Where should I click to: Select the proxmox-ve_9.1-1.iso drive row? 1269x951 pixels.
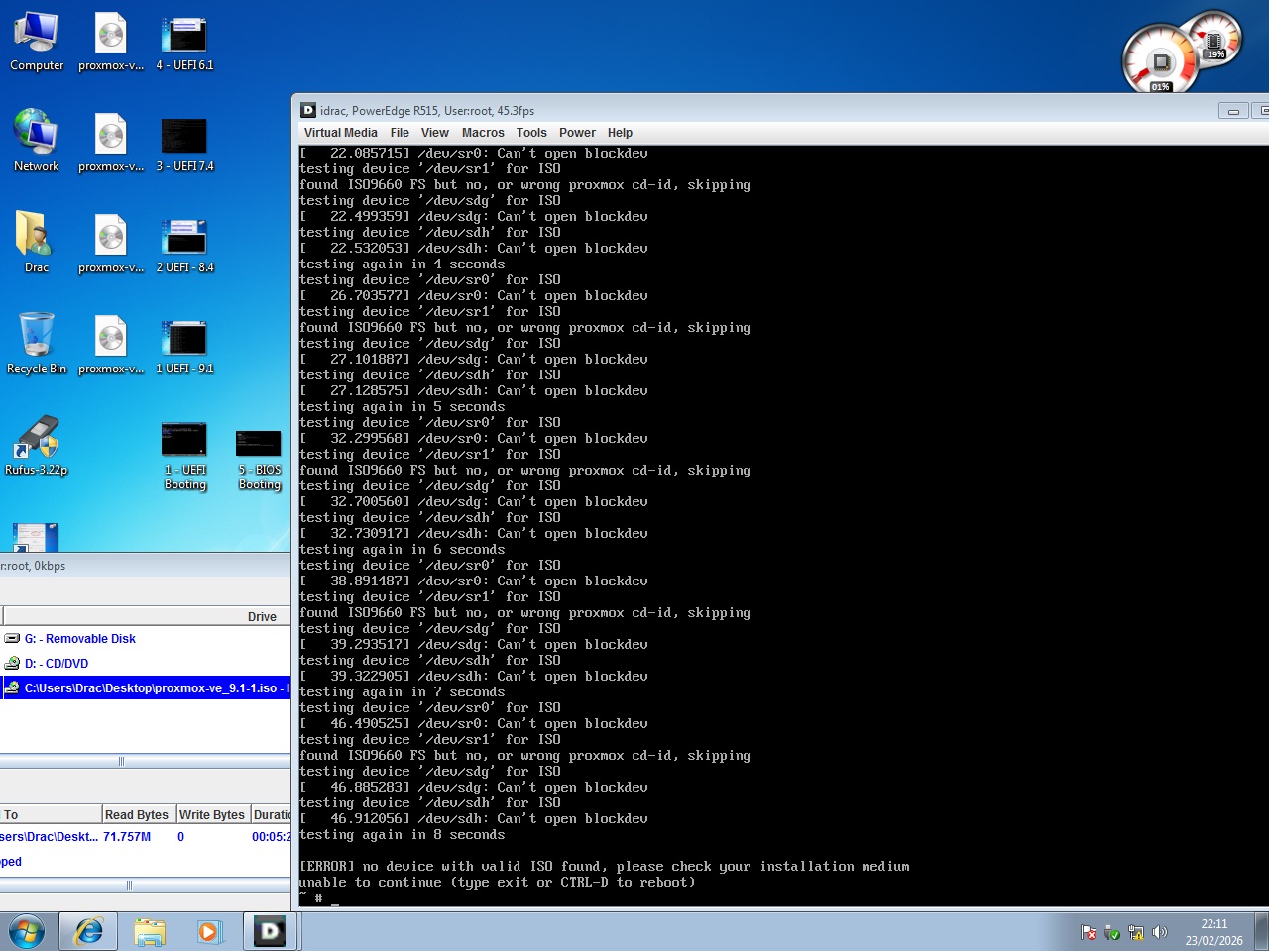tap(146, 687)
